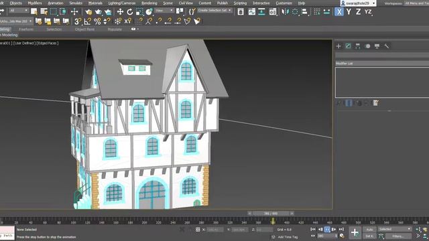The height and width of the screenshot is (241, 429).
Task: Switch to the Object Paint ribbon tab
Action: (84, 29)
